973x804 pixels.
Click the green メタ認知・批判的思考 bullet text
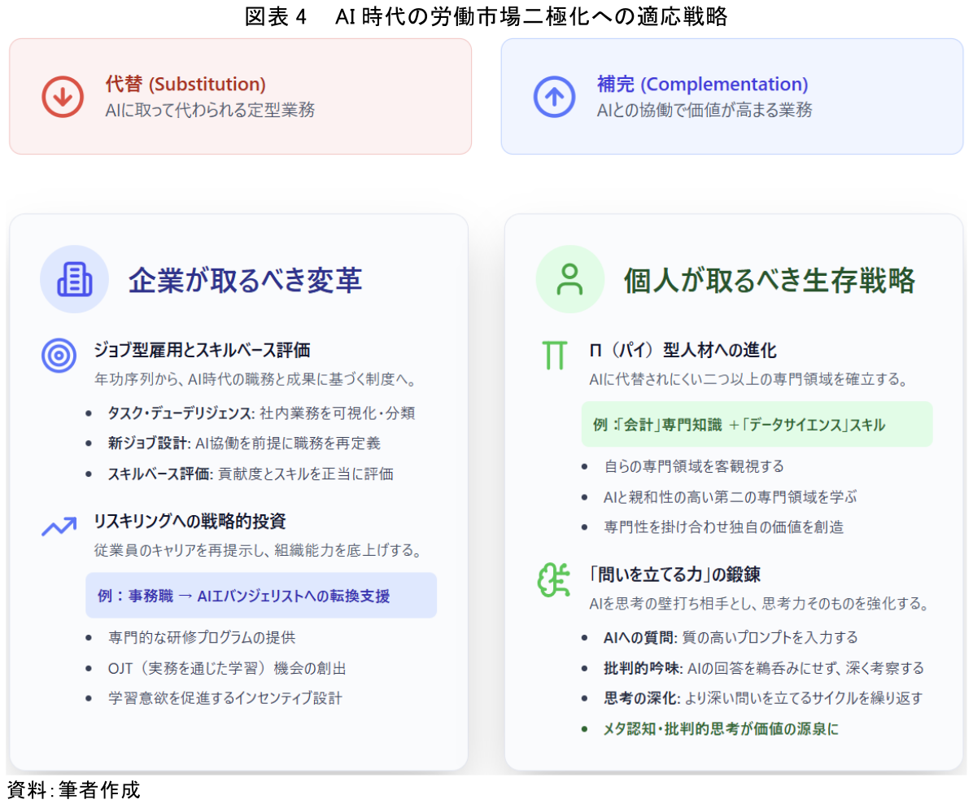pos(720,729)
